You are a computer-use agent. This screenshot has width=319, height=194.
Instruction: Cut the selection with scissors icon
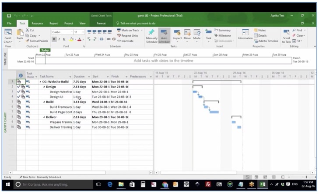pyautogui.click(x=30, y=30)
